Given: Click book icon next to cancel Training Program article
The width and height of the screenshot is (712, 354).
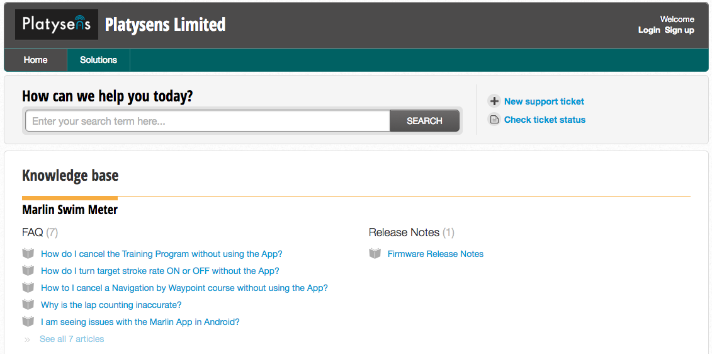Looking at the screenshot, I should coord(28,254).
